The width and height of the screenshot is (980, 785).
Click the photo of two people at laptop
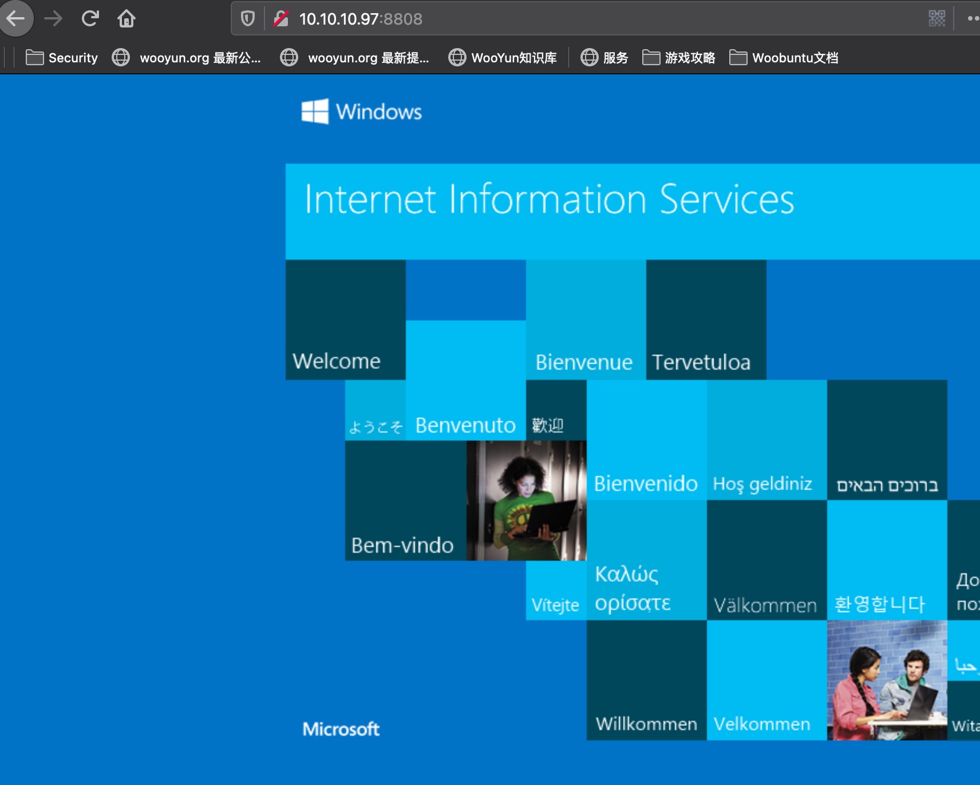[x=887, y=680]
